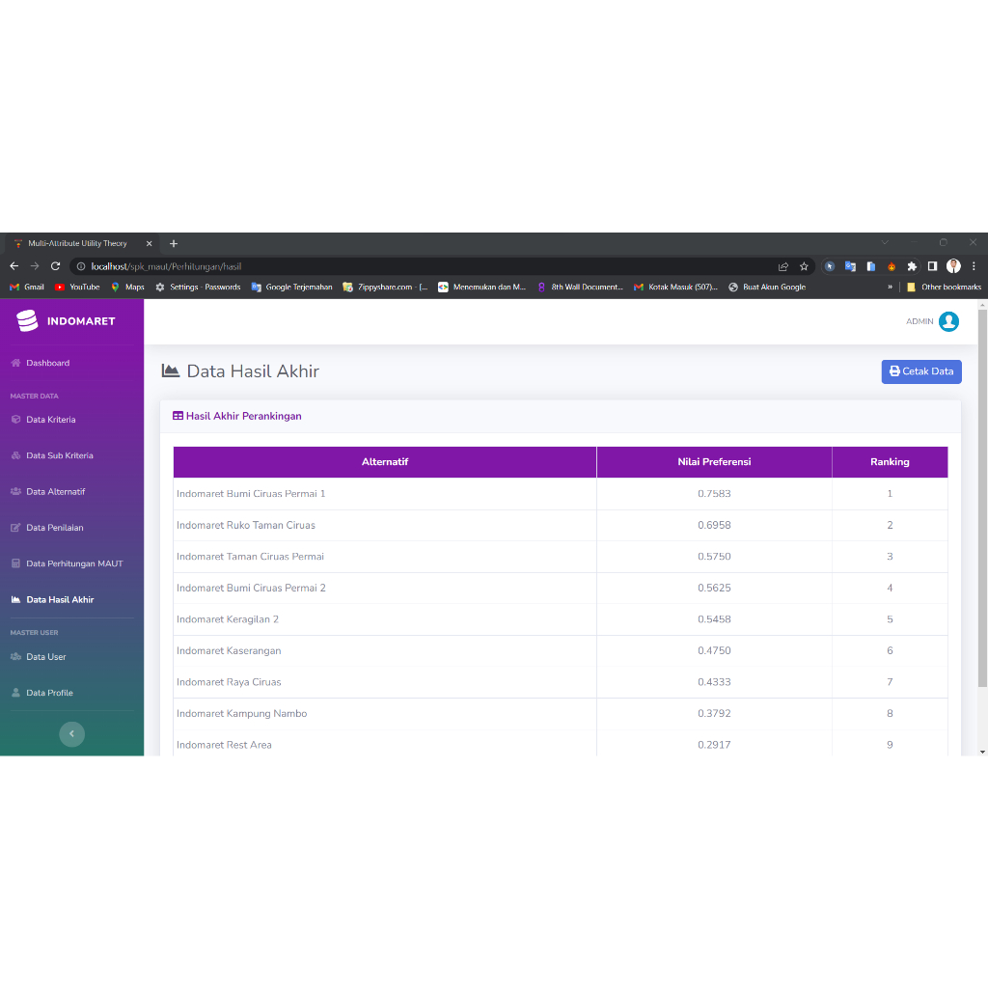This screenshot has height=988, width=988.
Task: Select row Indomaret Kaserangan
Action: [561, 651]
